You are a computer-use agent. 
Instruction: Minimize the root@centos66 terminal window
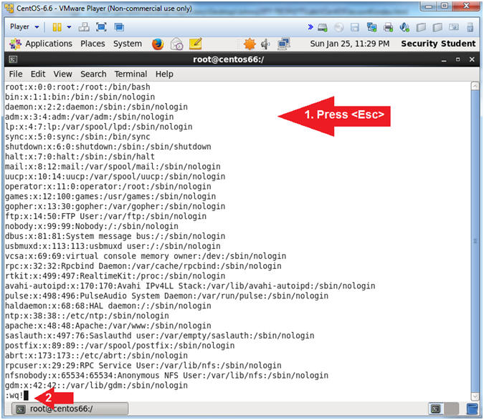(444, 59)
